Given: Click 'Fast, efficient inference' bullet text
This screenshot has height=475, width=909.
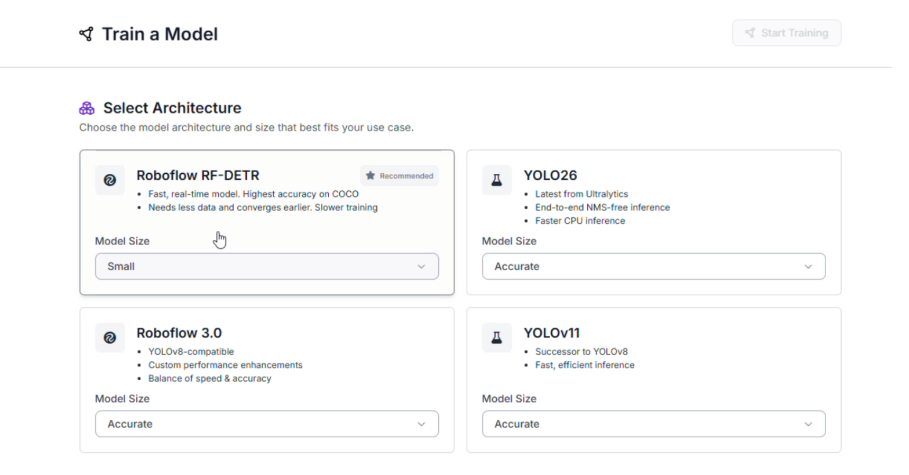Looking at the screenshot, I should (585, 365).
